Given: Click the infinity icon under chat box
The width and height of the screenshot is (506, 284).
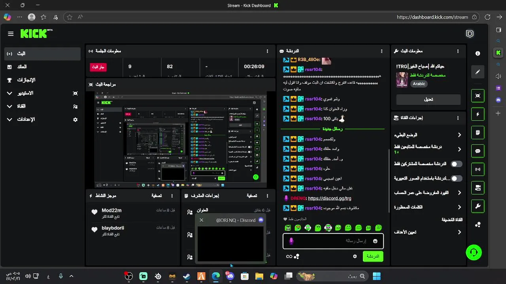Looking at the screenshot, I should [x=289, y=256].
